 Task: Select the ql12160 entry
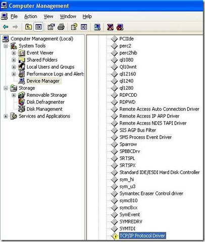[128, 74]
